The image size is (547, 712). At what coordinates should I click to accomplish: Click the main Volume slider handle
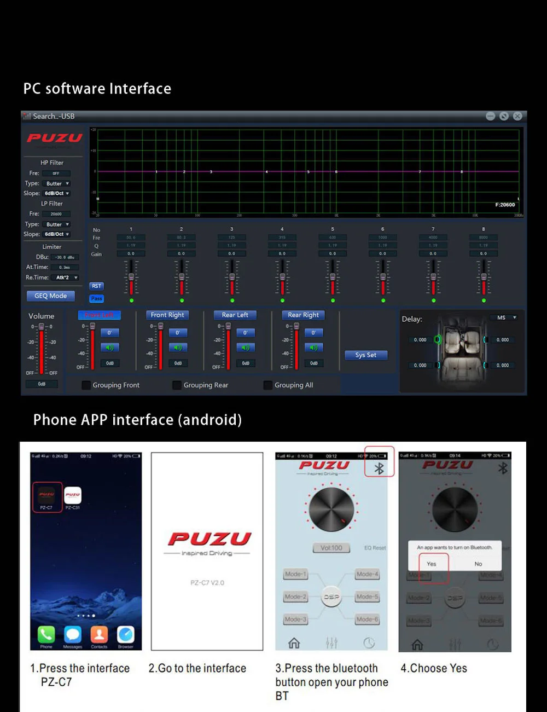42,327
